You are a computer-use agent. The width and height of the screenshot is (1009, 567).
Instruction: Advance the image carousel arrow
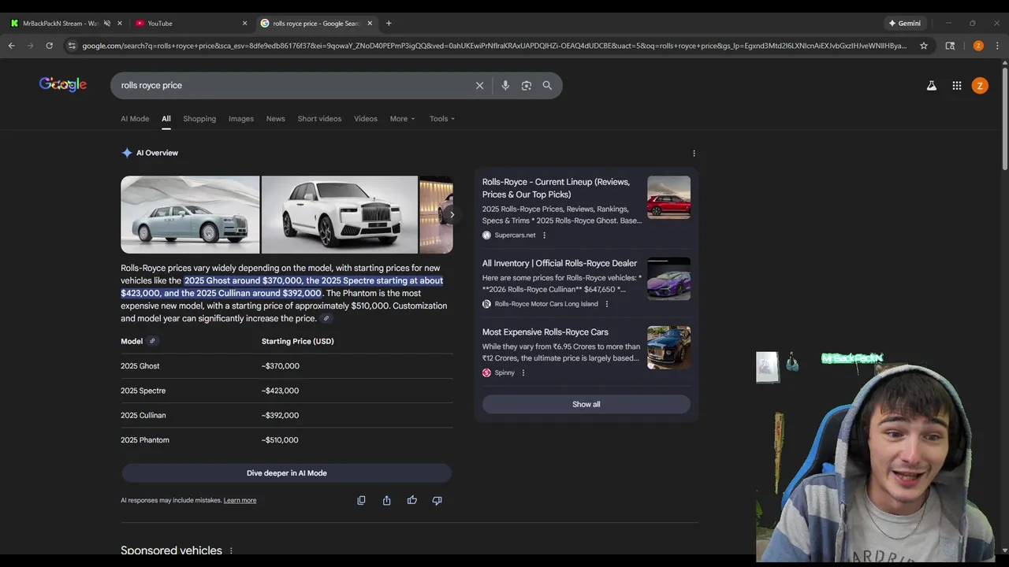tap(452, 214)
